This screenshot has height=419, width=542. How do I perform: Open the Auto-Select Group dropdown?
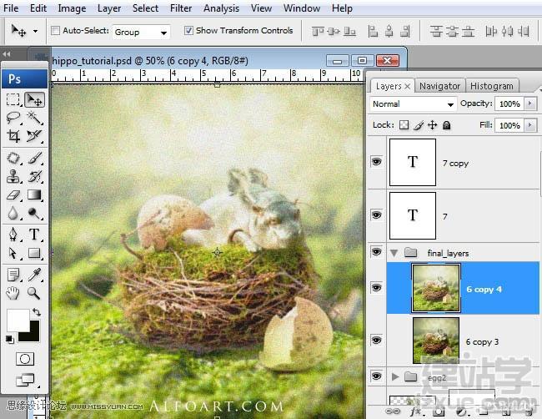[141, 33]
